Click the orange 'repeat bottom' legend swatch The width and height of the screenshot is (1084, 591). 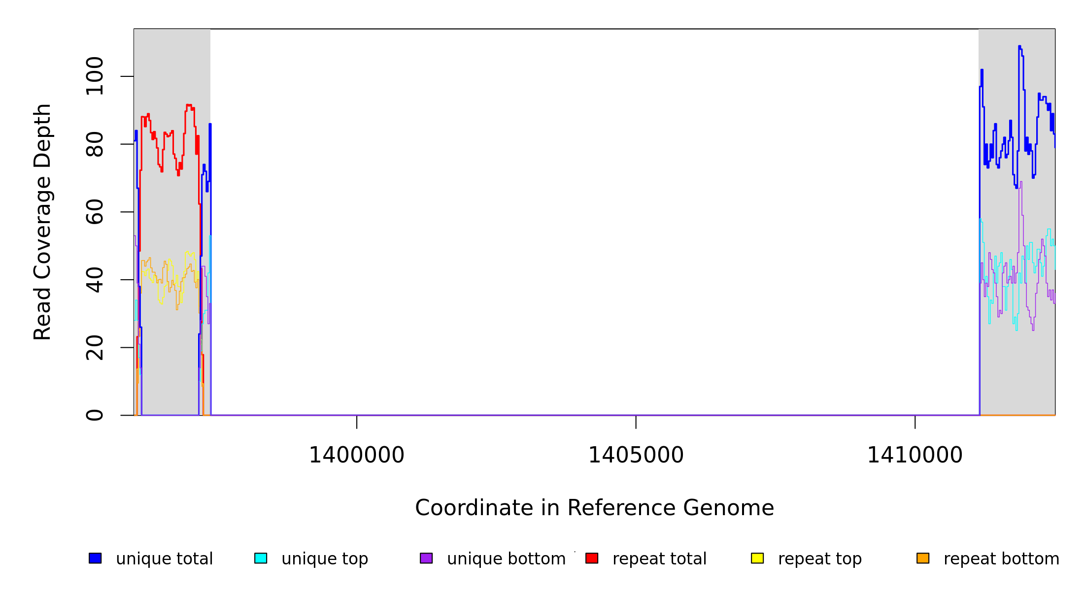click(x=923, y=558)
